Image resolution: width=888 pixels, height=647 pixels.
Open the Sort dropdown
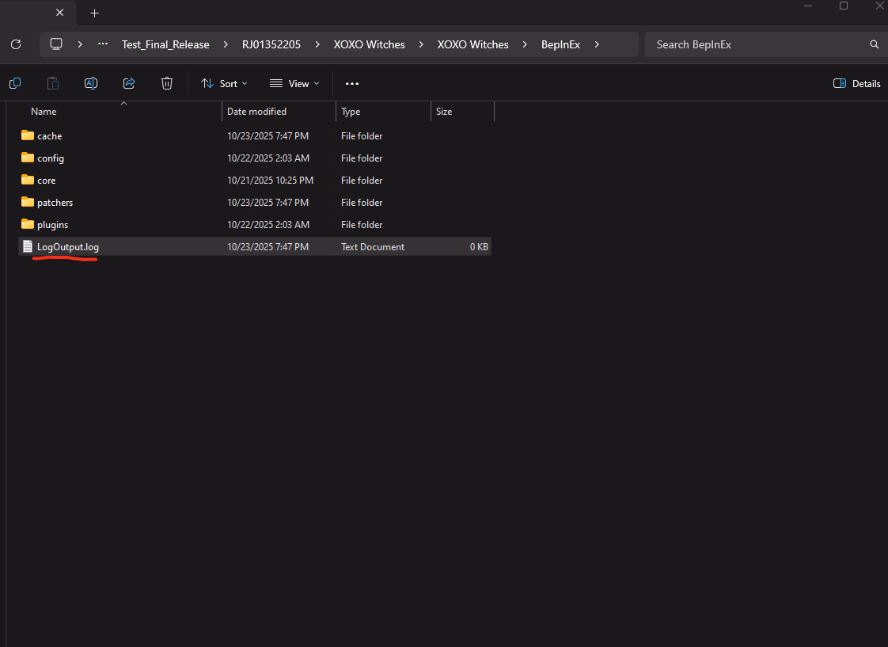point(224,83)
